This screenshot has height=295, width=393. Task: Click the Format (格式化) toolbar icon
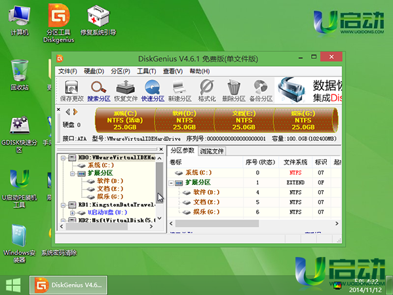pos(207,90)
